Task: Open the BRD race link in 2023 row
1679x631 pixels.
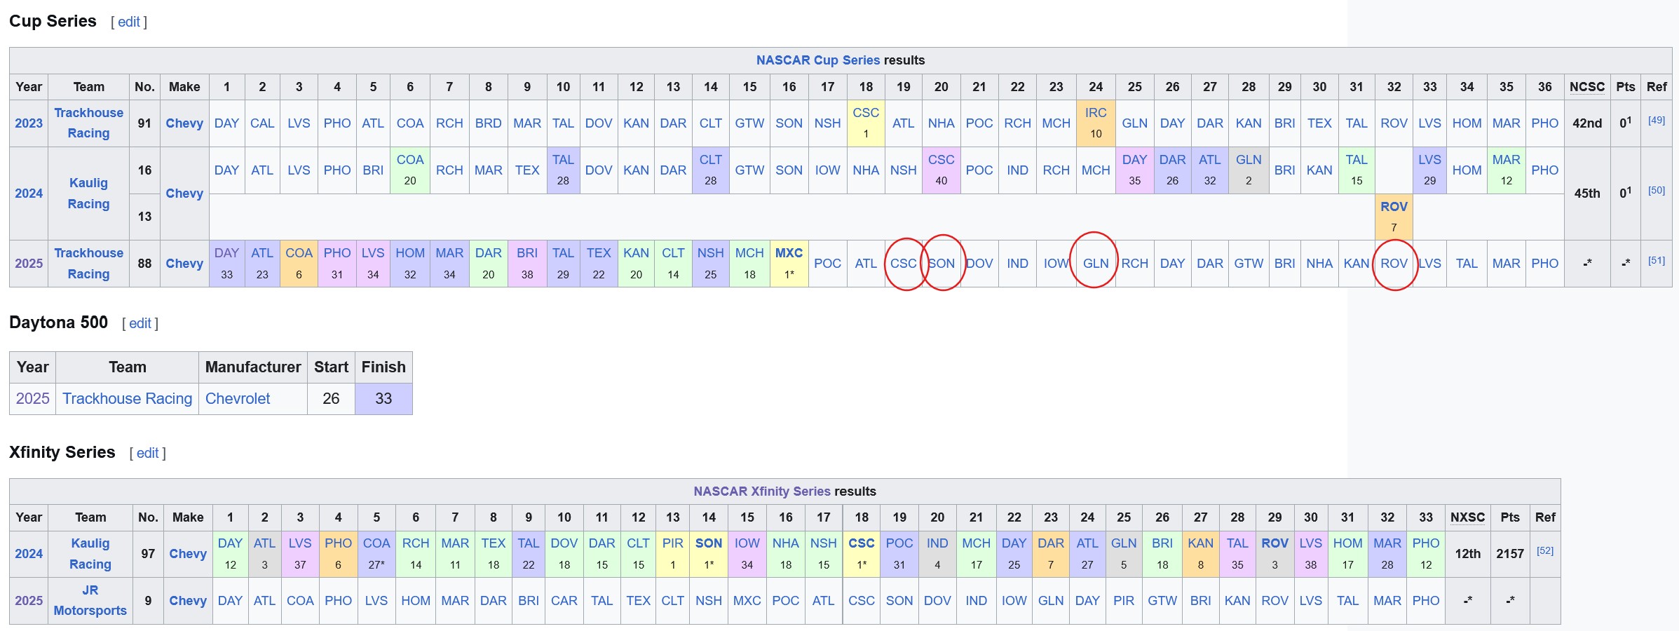Action: point(488,123)
